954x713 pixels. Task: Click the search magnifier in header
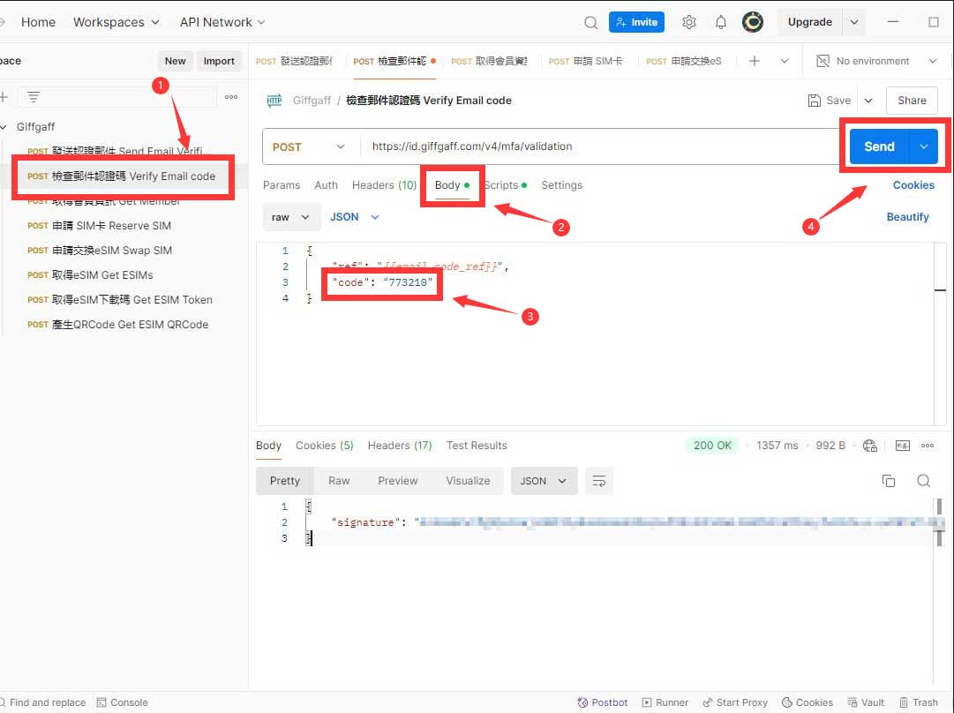click(x=590, y=22)
